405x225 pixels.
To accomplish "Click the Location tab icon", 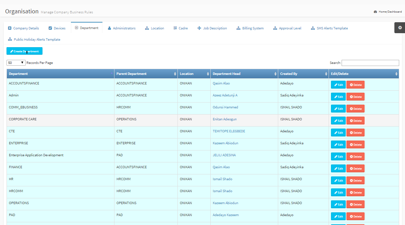I will (x=147, y=28).
